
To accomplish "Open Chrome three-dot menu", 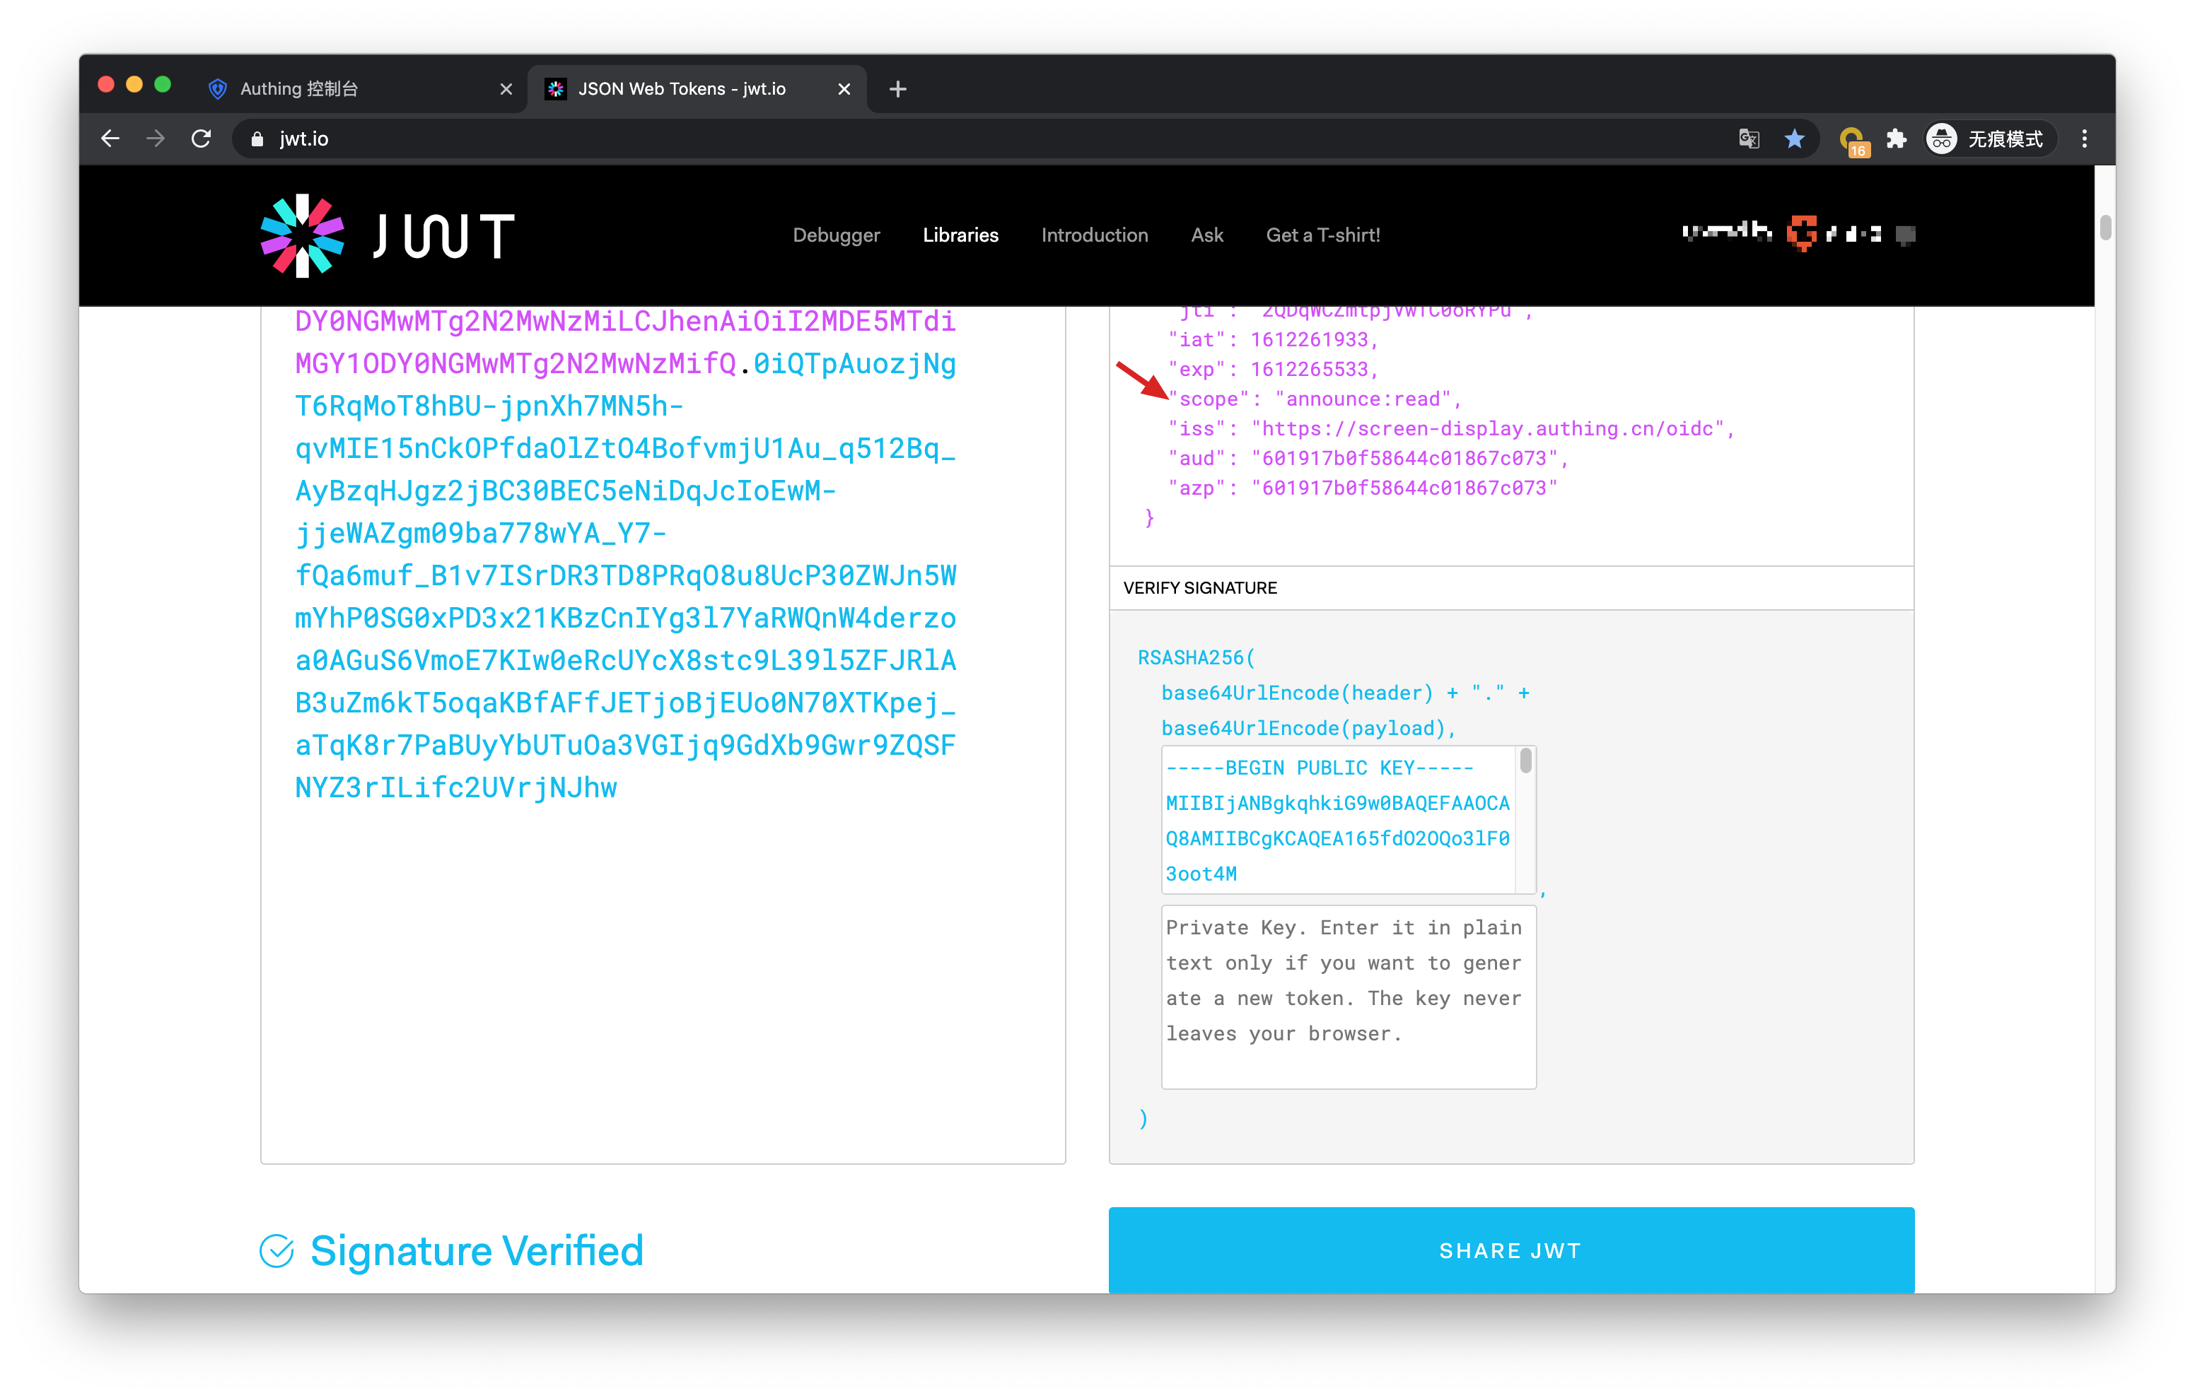I will (x=2084, y=139).
